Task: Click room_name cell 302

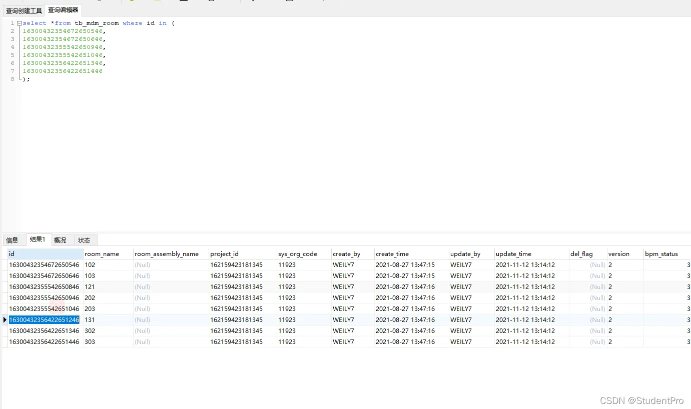Action: point(108,331)
